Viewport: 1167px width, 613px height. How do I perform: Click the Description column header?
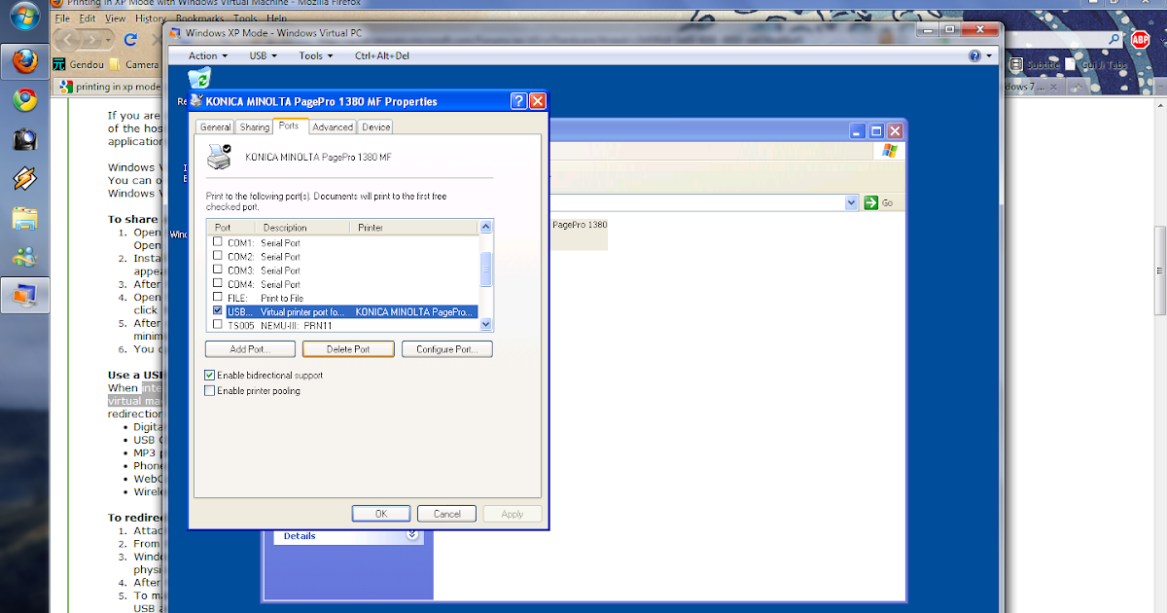click(x=302, y=228)
